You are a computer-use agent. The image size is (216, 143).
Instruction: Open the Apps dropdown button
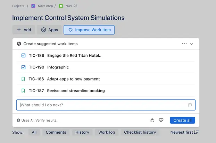[49, 30]
